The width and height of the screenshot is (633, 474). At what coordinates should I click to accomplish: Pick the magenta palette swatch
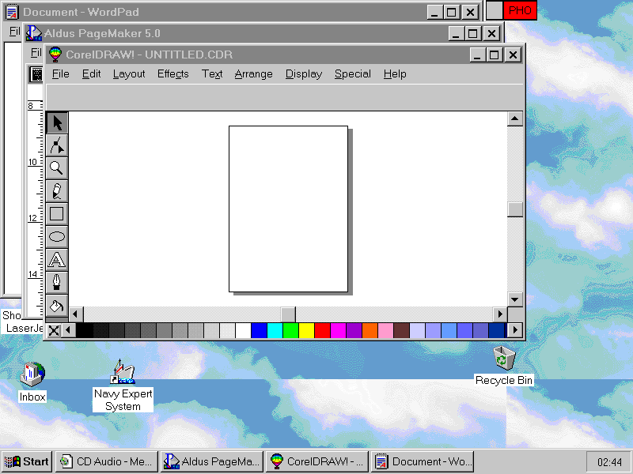(x=338, y=331)
